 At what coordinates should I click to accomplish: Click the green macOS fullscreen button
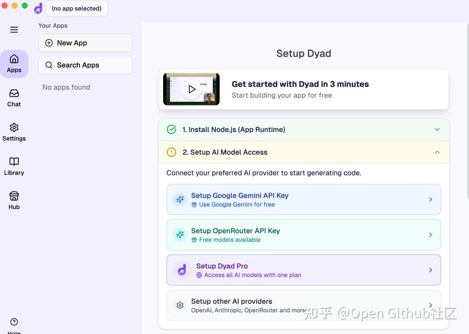coord(25,6)
